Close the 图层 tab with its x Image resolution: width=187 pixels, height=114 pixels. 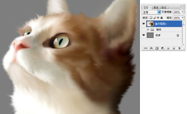150,8
